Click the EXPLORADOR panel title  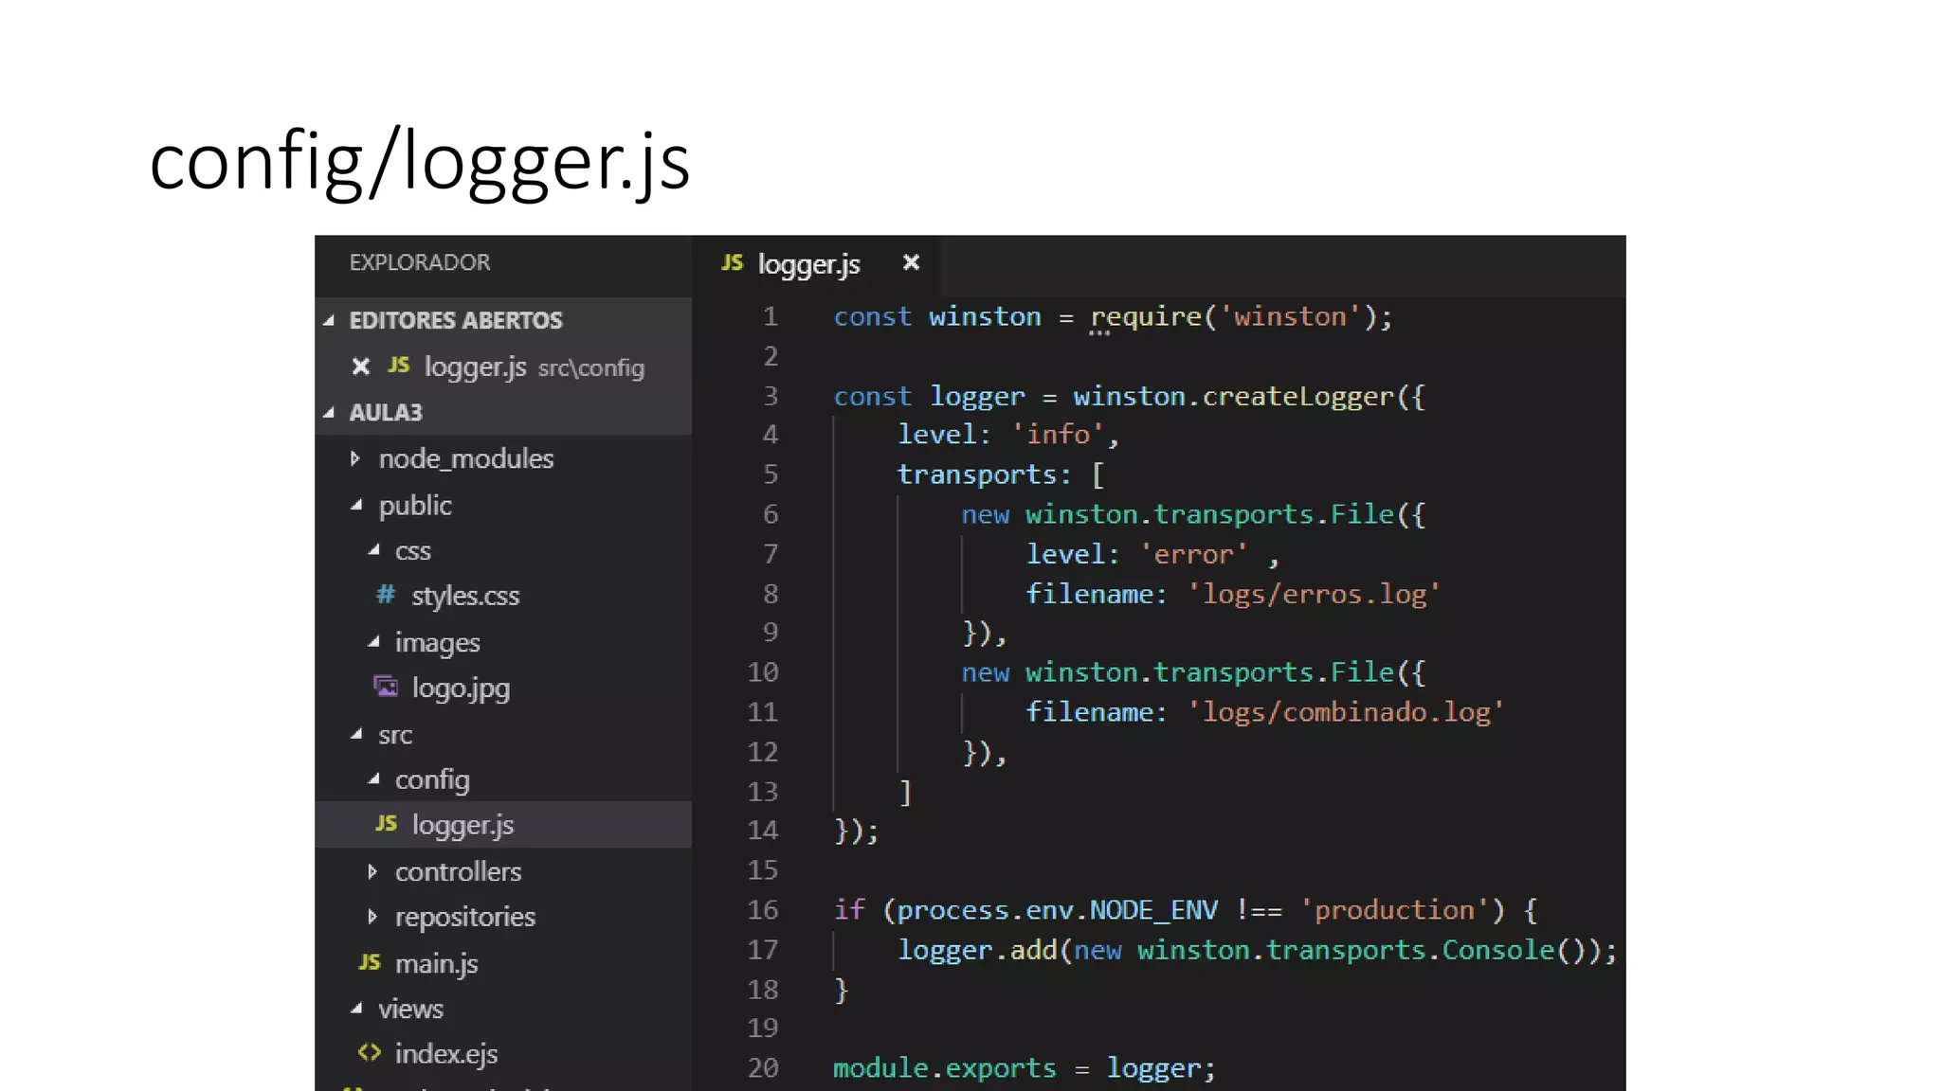click(x=420, y=262)
